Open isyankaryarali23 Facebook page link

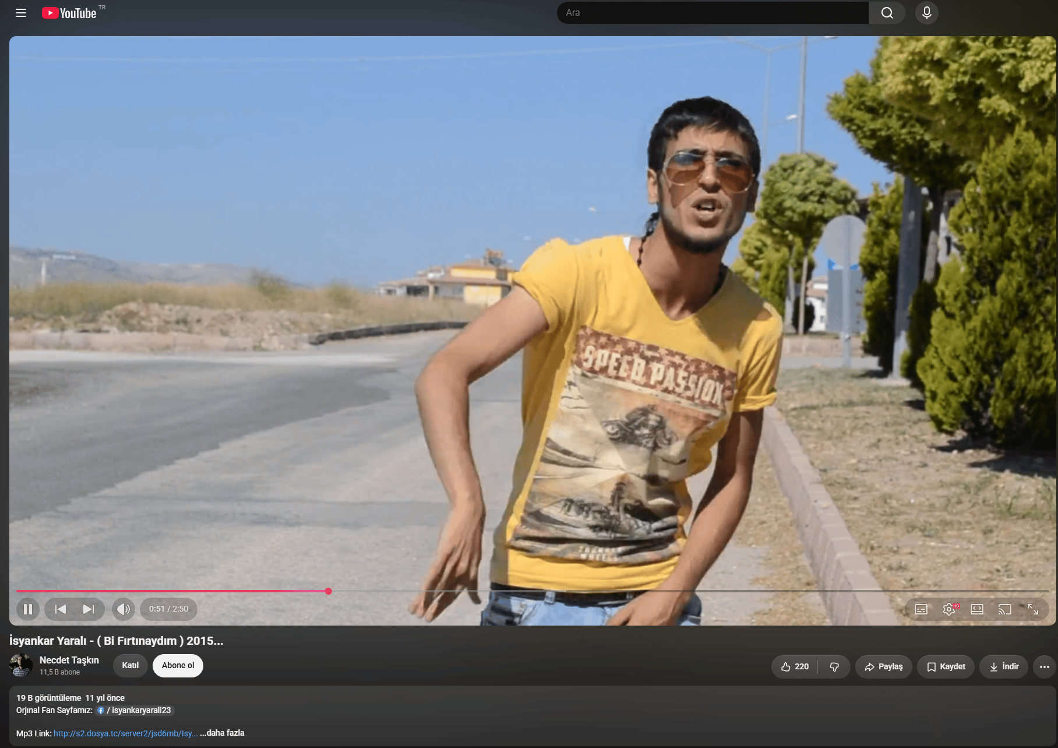pos(135,711)
